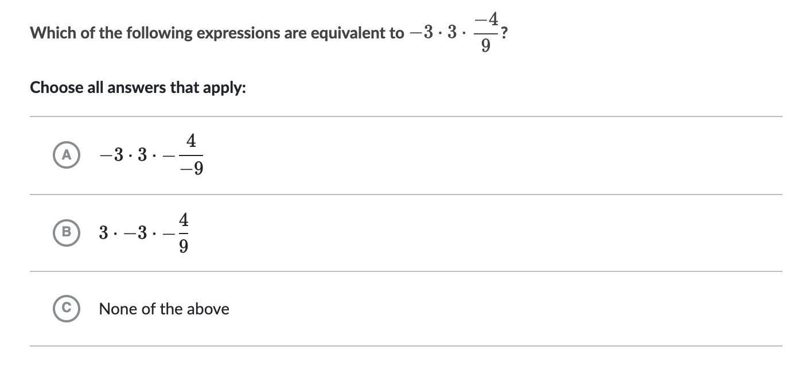The image size is (810, 389).
Task: Click the leading −3 in option A
Action: click(111, 155)
